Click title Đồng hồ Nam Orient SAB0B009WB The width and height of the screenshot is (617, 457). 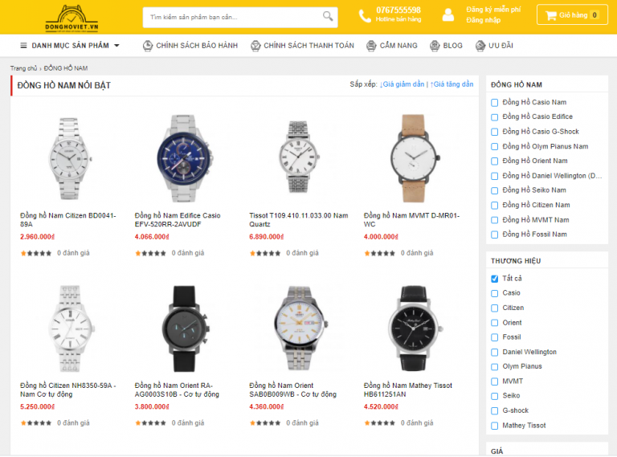point(292,390)
